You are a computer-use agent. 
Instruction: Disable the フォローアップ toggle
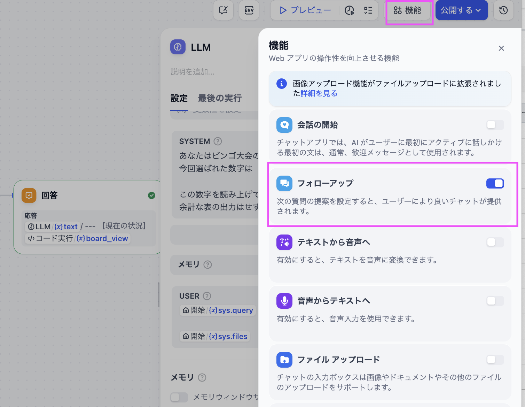pyautogui.click(x=495, y=183)
